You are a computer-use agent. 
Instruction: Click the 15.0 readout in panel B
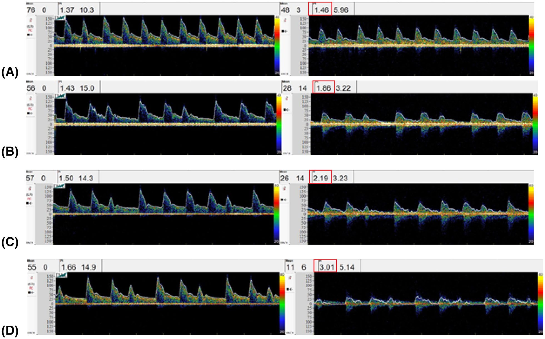[87, 88]
